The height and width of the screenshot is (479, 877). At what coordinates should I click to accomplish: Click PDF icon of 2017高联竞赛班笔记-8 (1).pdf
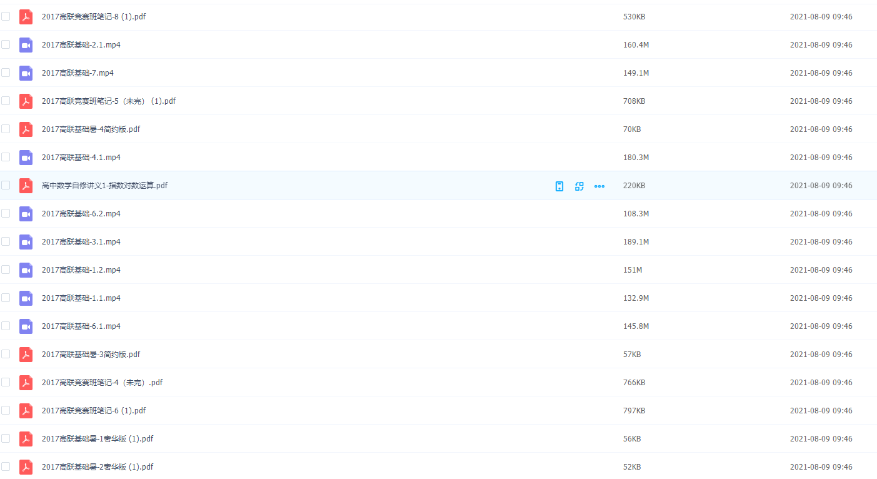26,17
